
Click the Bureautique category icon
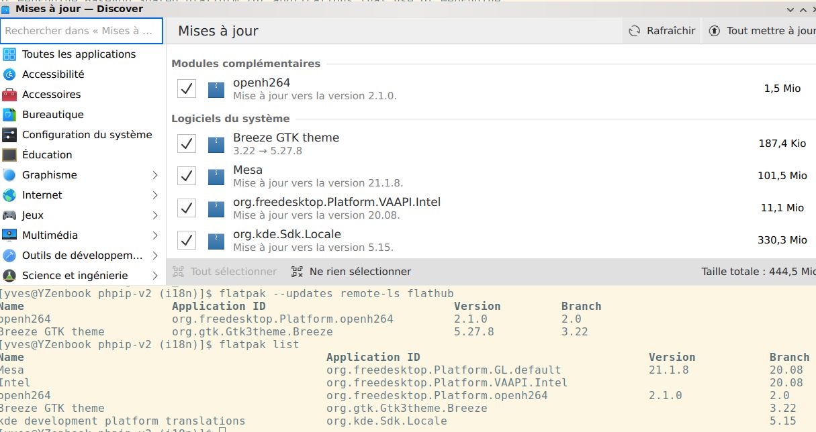click(x=9, y=115)
